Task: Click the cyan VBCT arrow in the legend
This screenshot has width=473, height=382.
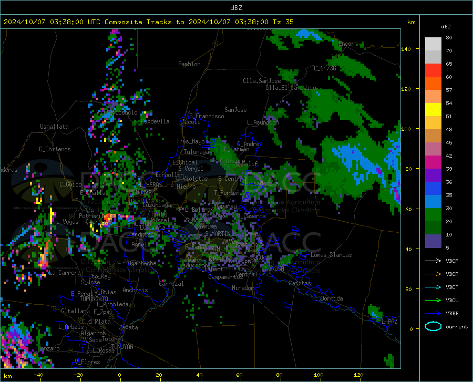Action: point(433,287)
